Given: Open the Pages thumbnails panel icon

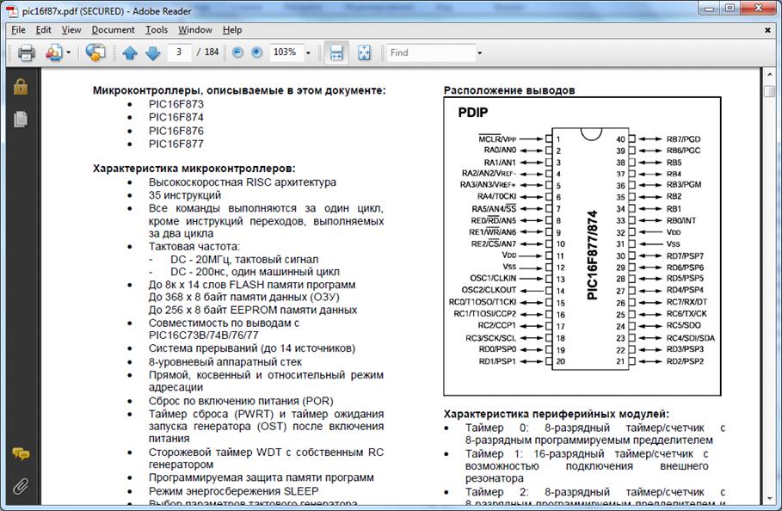Looking at the screenshot, I should (21, 120).
